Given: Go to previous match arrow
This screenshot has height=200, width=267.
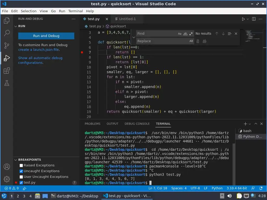Looking at the screenshot, I should (x=217, y=34).
